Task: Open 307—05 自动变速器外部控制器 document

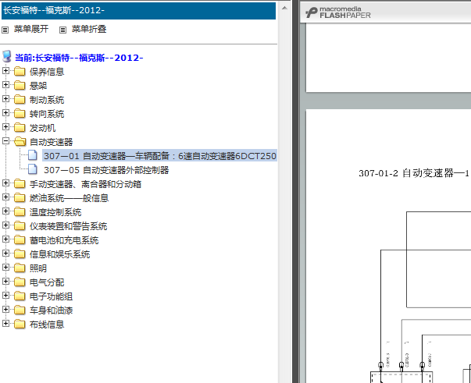Action: coord(106,170)
